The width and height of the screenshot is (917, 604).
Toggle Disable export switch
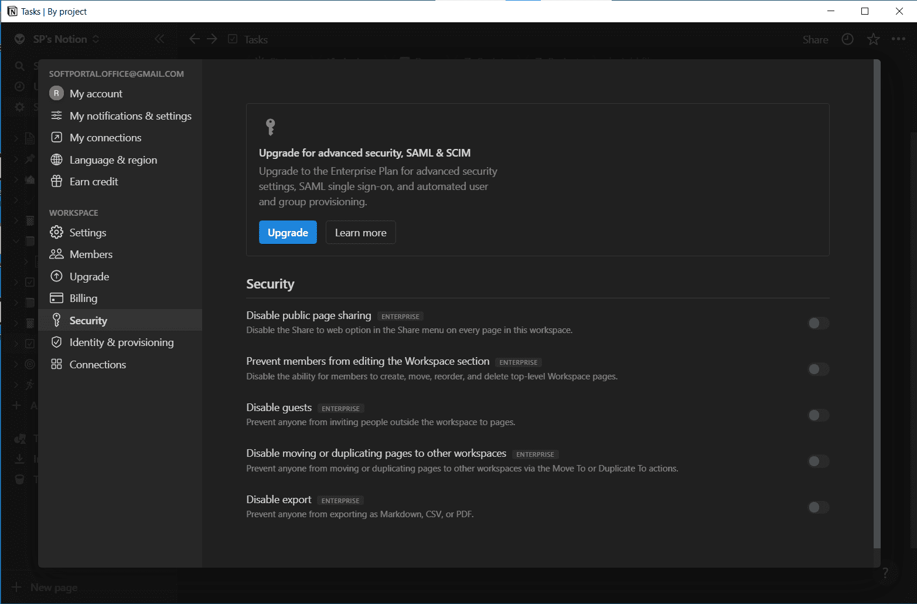tap(819, 507)
